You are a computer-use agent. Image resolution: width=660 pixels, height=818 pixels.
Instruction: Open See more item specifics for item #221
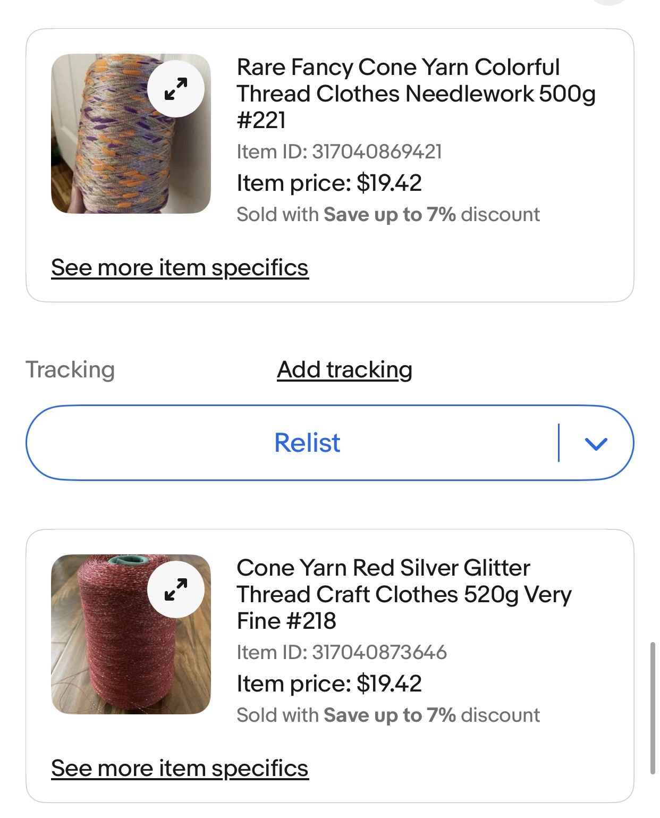coord(180,268)
